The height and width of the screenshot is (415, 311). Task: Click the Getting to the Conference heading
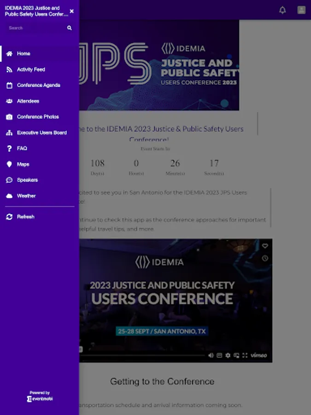click(162, 381)
